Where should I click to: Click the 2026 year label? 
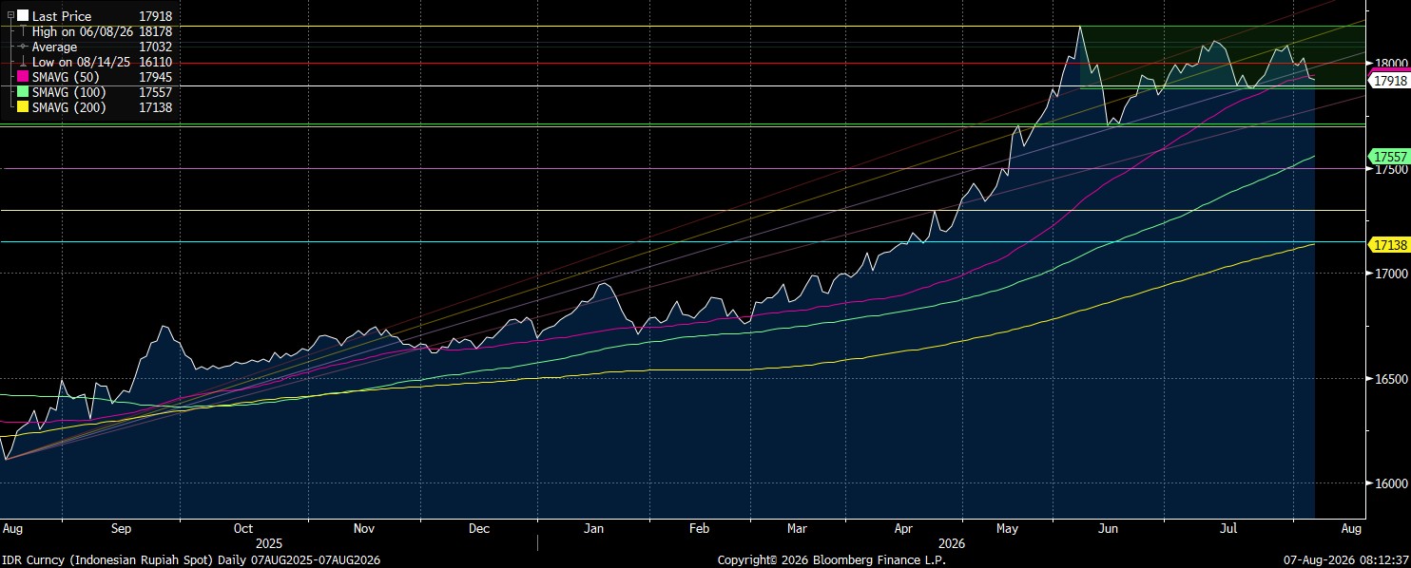(951, 543)
